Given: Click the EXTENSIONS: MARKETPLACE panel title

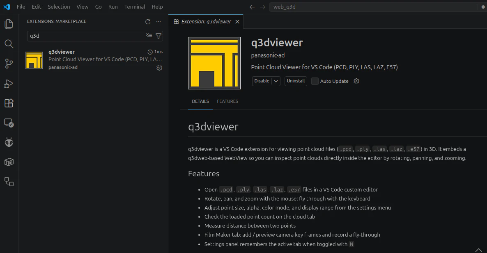Looking at the screenshot, I should coord(57,21).
